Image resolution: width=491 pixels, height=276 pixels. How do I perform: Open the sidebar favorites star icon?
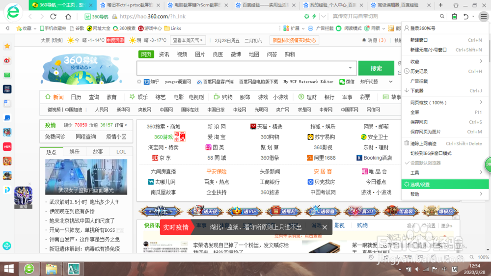coord(7,46)
